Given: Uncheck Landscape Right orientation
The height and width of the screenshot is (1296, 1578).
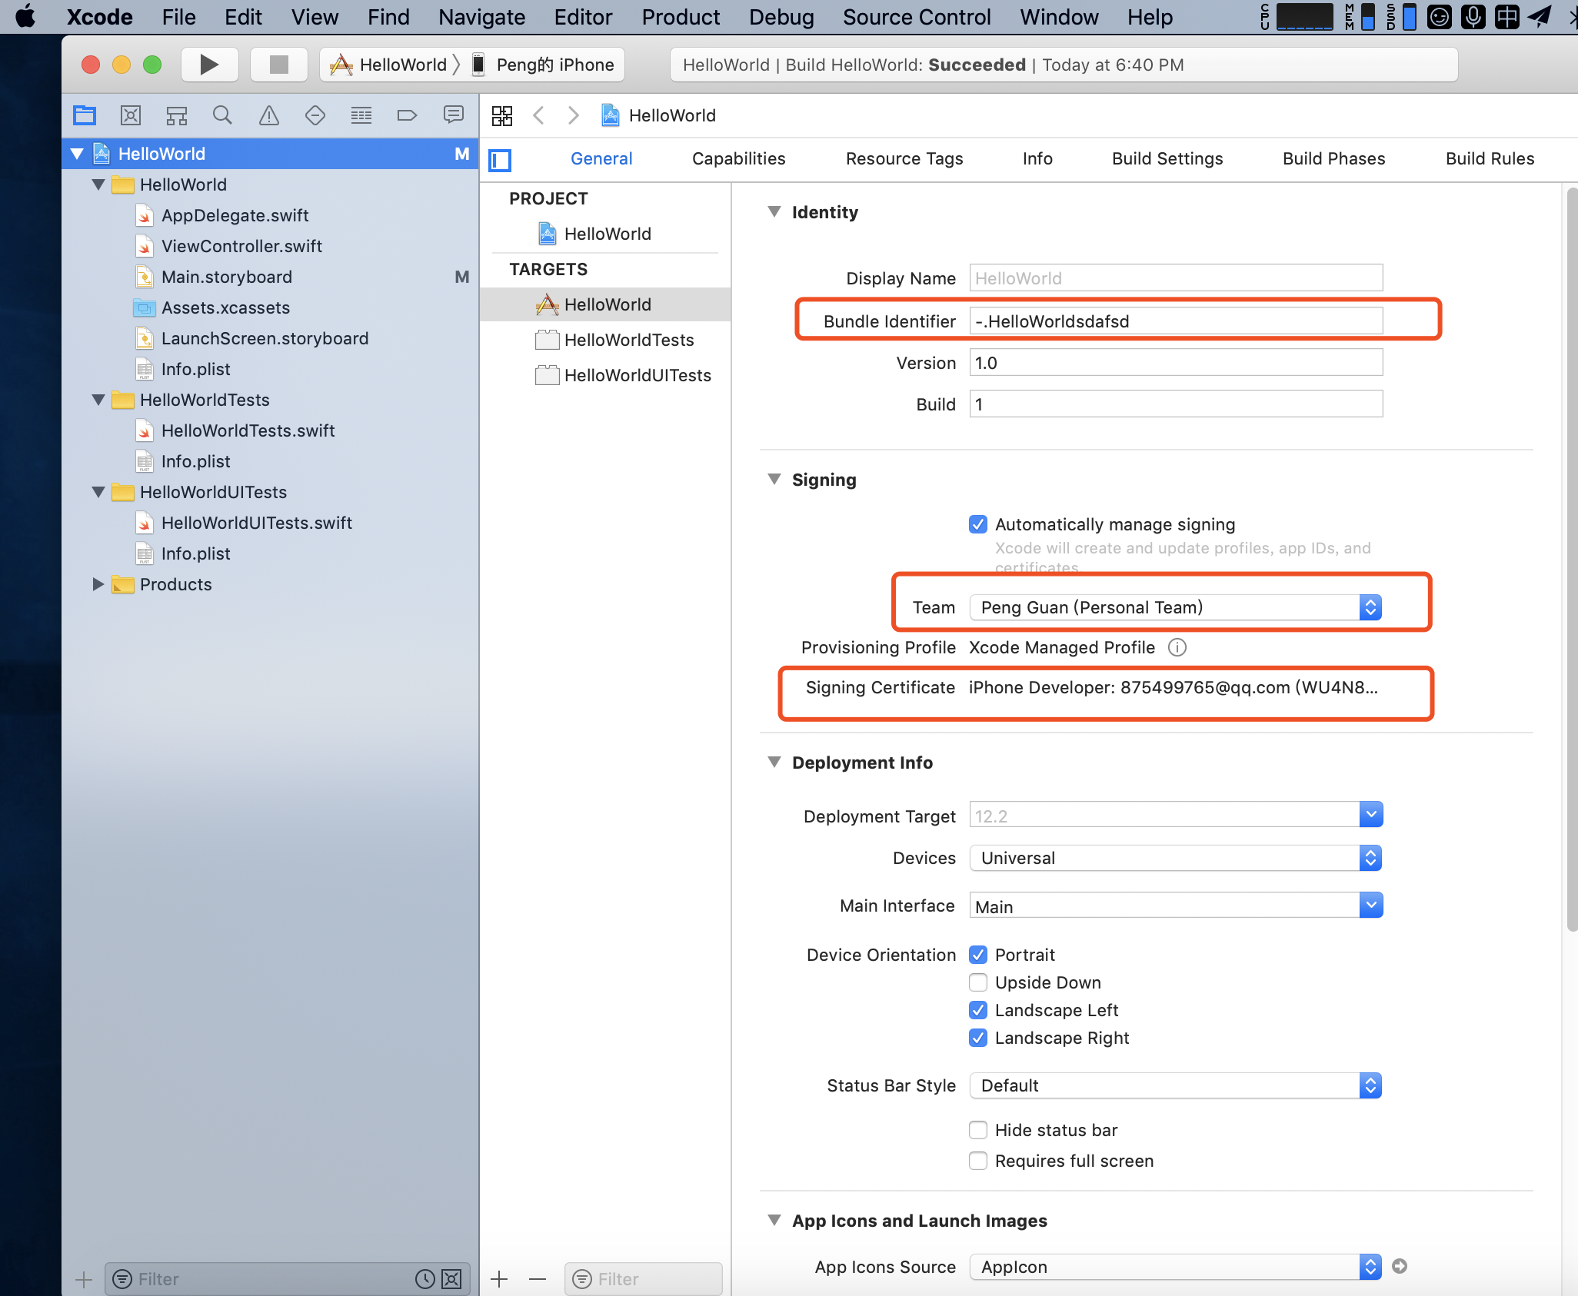Looking at the screenshot, I should click(978, 1038).
